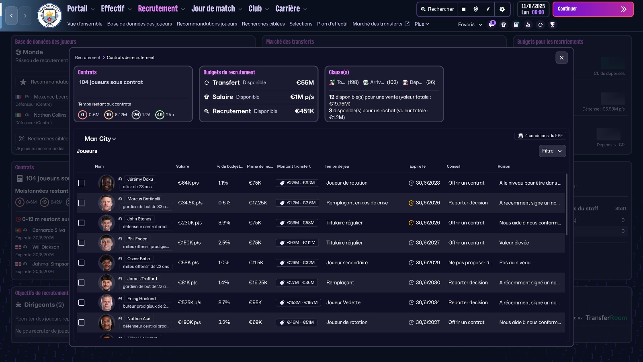Expand the Filtre dropdown

pyautogui.click(x=552, y=151)
